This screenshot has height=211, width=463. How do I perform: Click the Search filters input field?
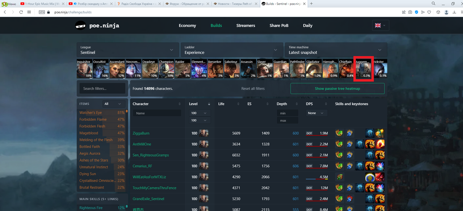[102, 88]
